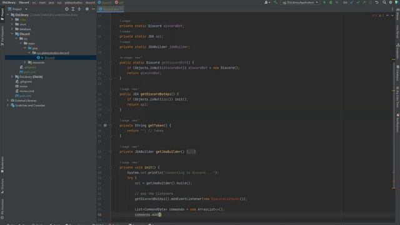Go to previous highlighted error arrow
Viewport: 400px width, 225px height.
pyautogui.click(x=387, y=16)
